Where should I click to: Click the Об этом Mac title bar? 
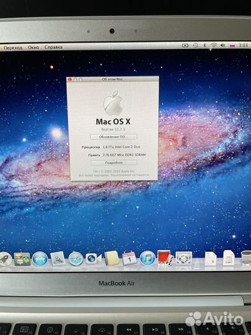tap(113, 79)
